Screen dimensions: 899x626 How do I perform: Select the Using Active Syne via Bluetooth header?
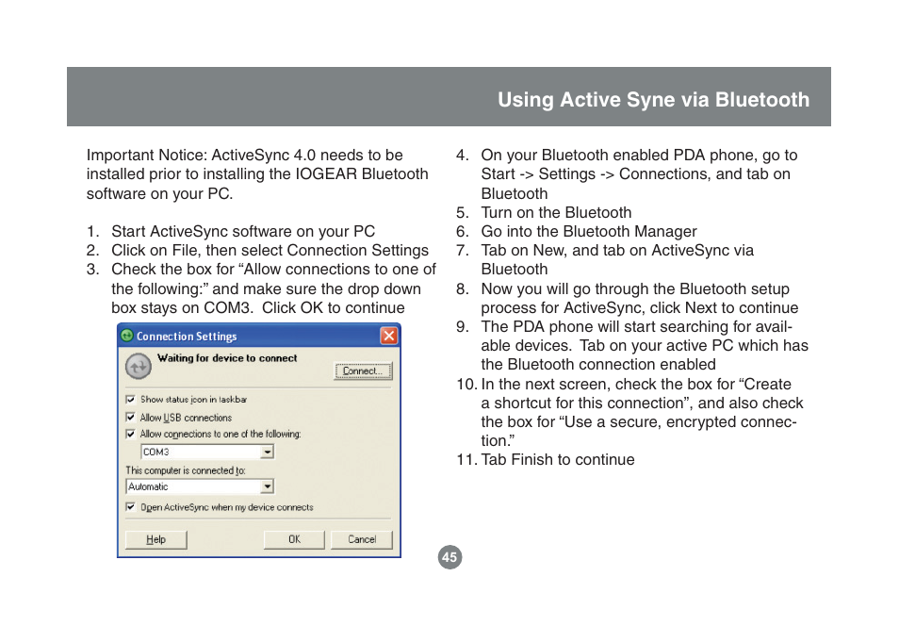pyautogui.click(x=654, y=100)
